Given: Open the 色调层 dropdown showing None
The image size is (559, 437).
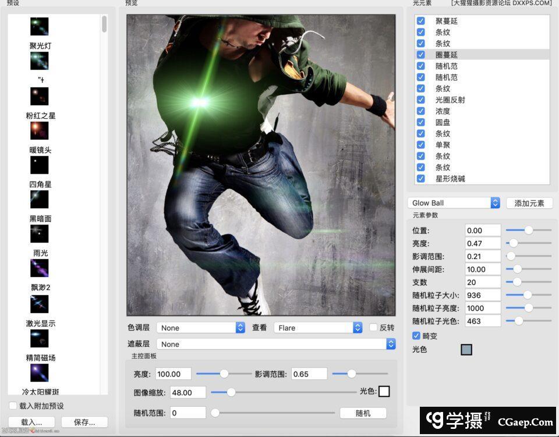Looking at the screenshot, I should pyautogui.click(x=201, y=328).
